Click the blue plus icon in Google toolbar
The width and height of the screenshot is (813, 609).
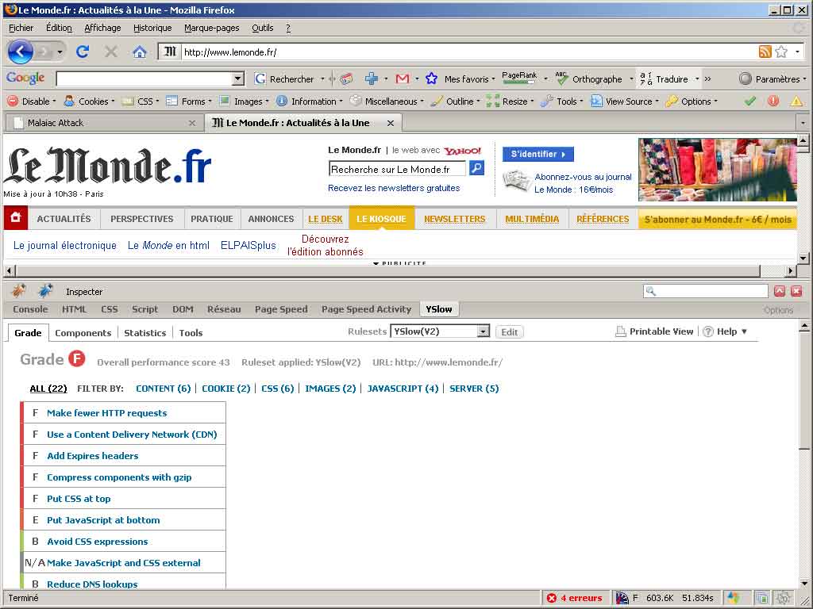point(372,79)
